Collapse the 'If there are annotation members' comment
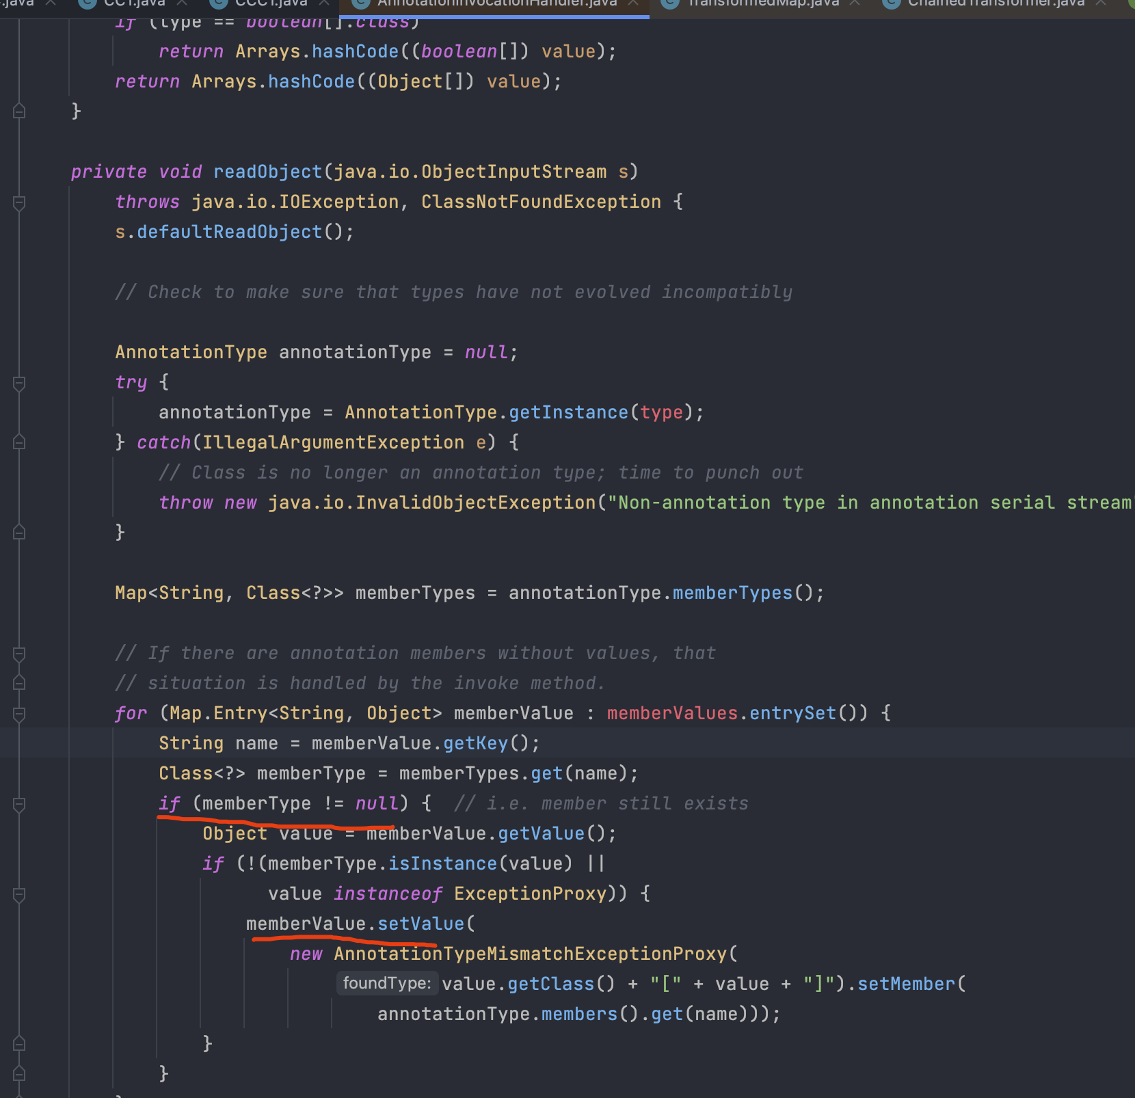 click(19, 654)
